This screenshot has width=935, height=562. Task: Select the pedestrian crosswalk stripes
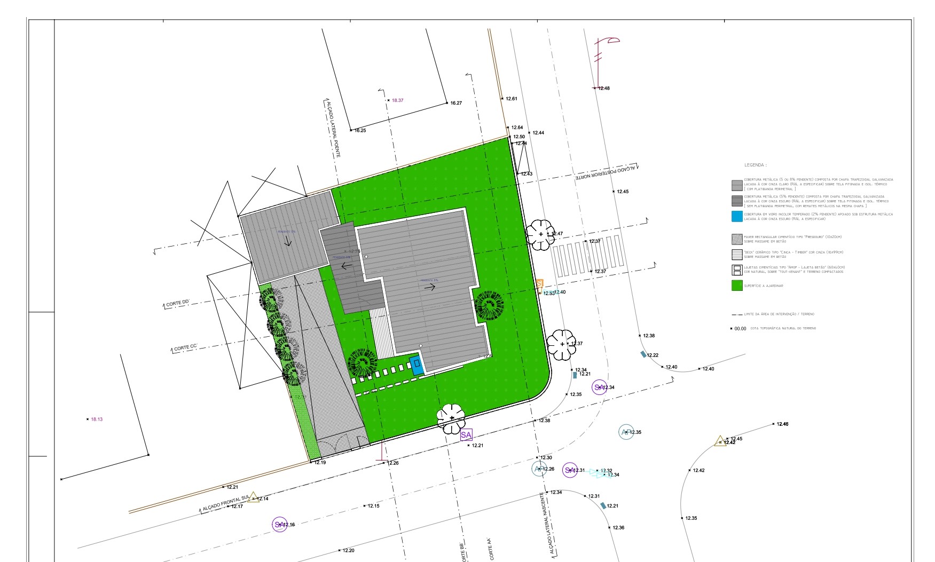click(x=589, y=256)
